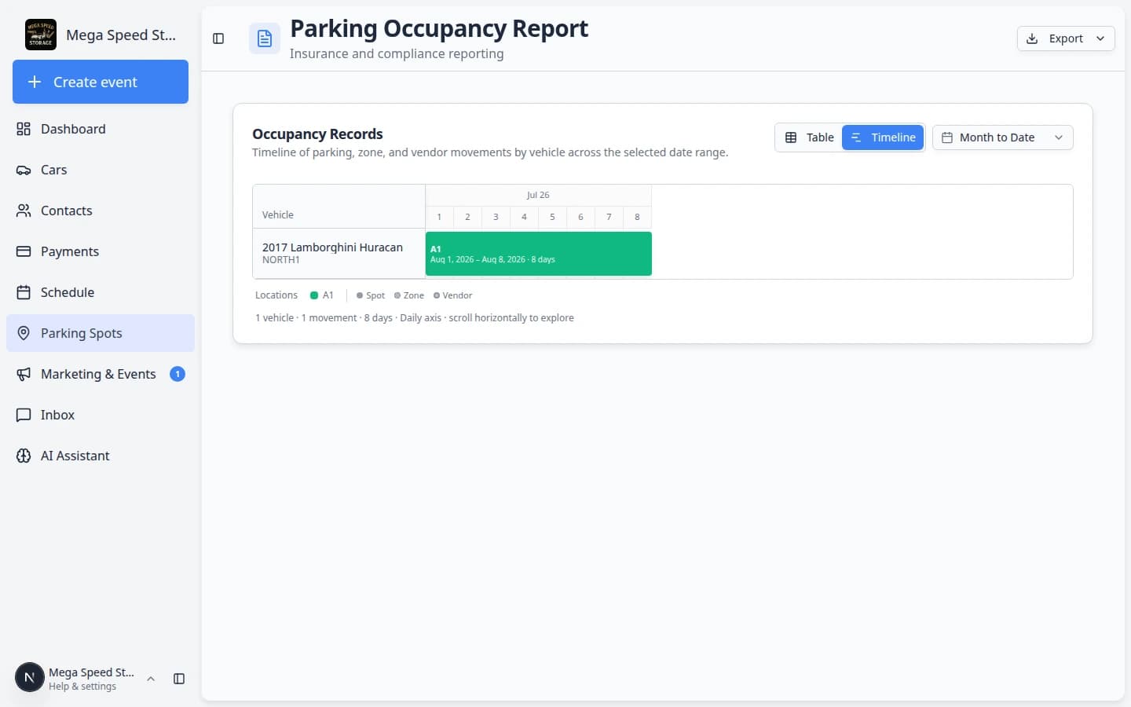Click the green A1 occupancy bar
The height and width of the screenshot is (707, 1131).
pos(539,254)
